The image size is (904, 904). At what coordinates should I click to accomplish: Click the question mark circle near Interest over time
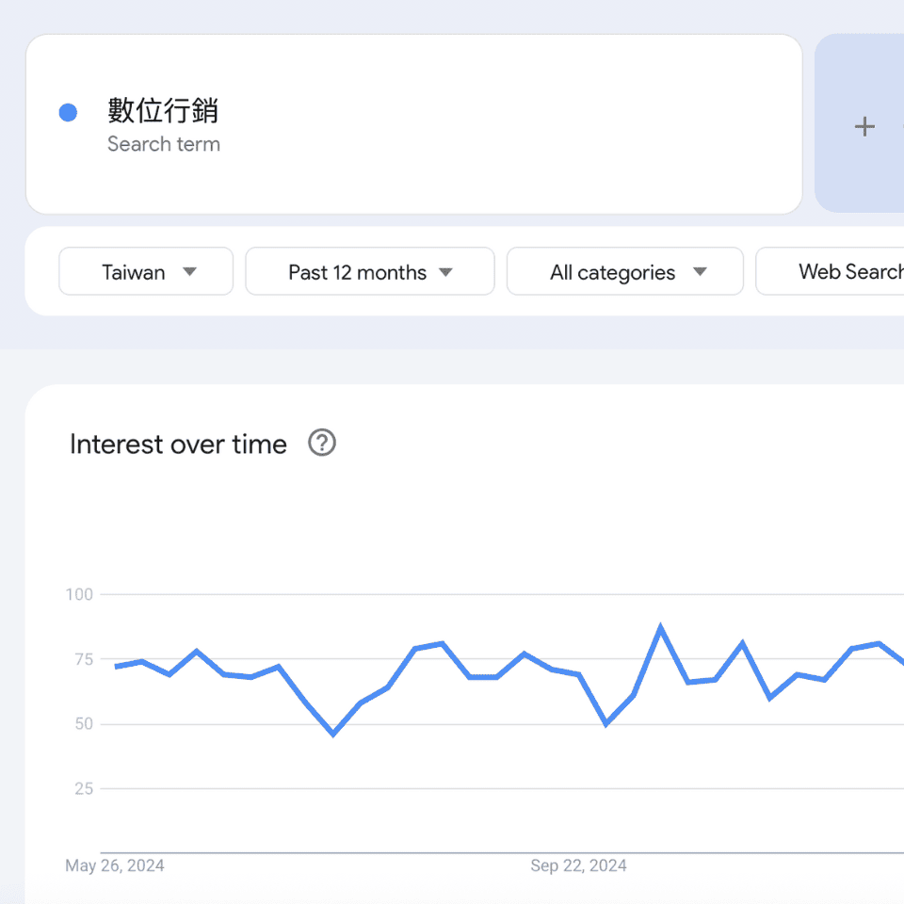pos(321,443)
